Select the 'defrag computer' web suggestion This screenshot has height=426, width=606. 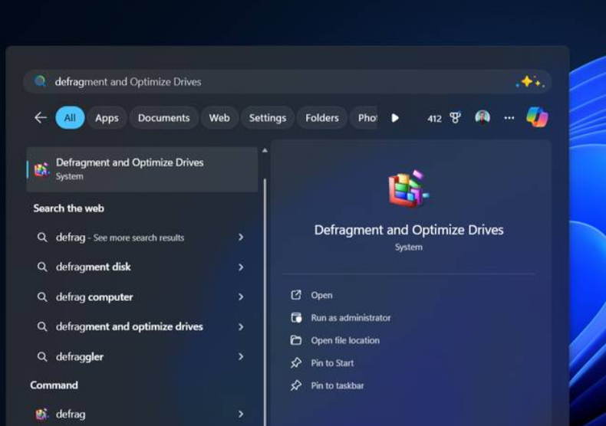[94, 297]
